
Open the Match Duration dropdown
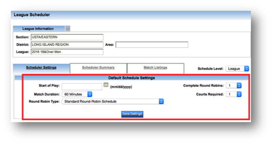point(77,94)
